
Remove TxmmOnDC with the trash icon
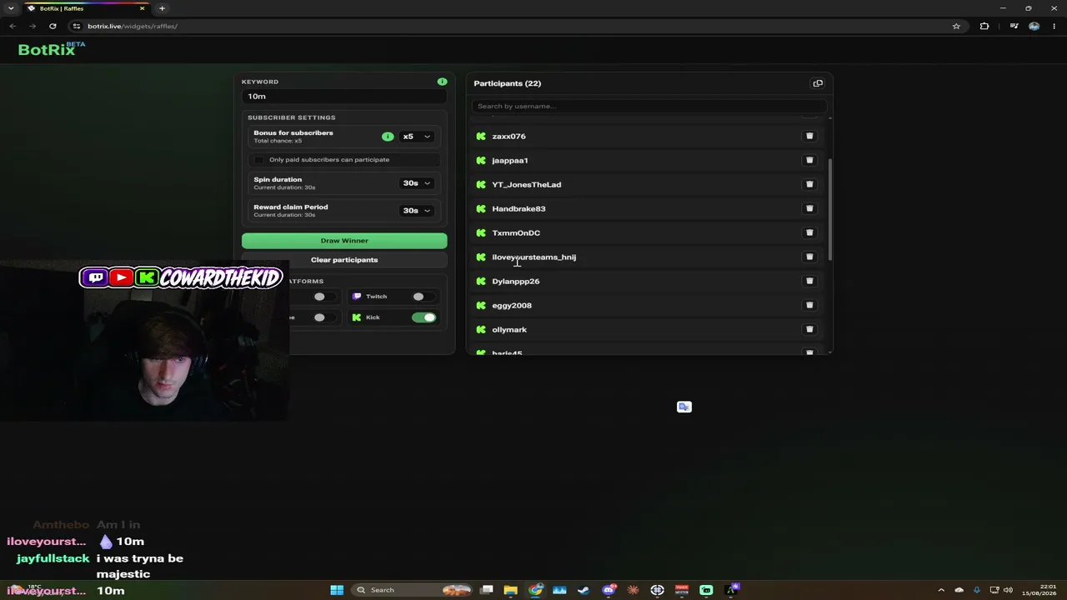coord(809,232)
